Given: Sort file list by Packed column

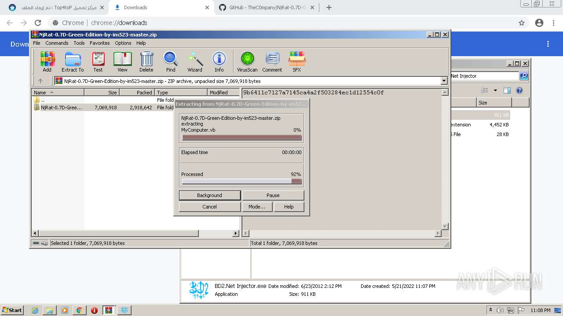Looking at the screenshot, I should (x=137, y=93).
